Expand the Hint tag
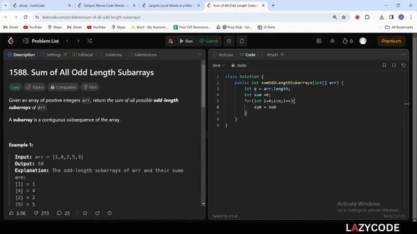This screenshot has width=417, height=234. pyautogui.click(x=90, y=87)
